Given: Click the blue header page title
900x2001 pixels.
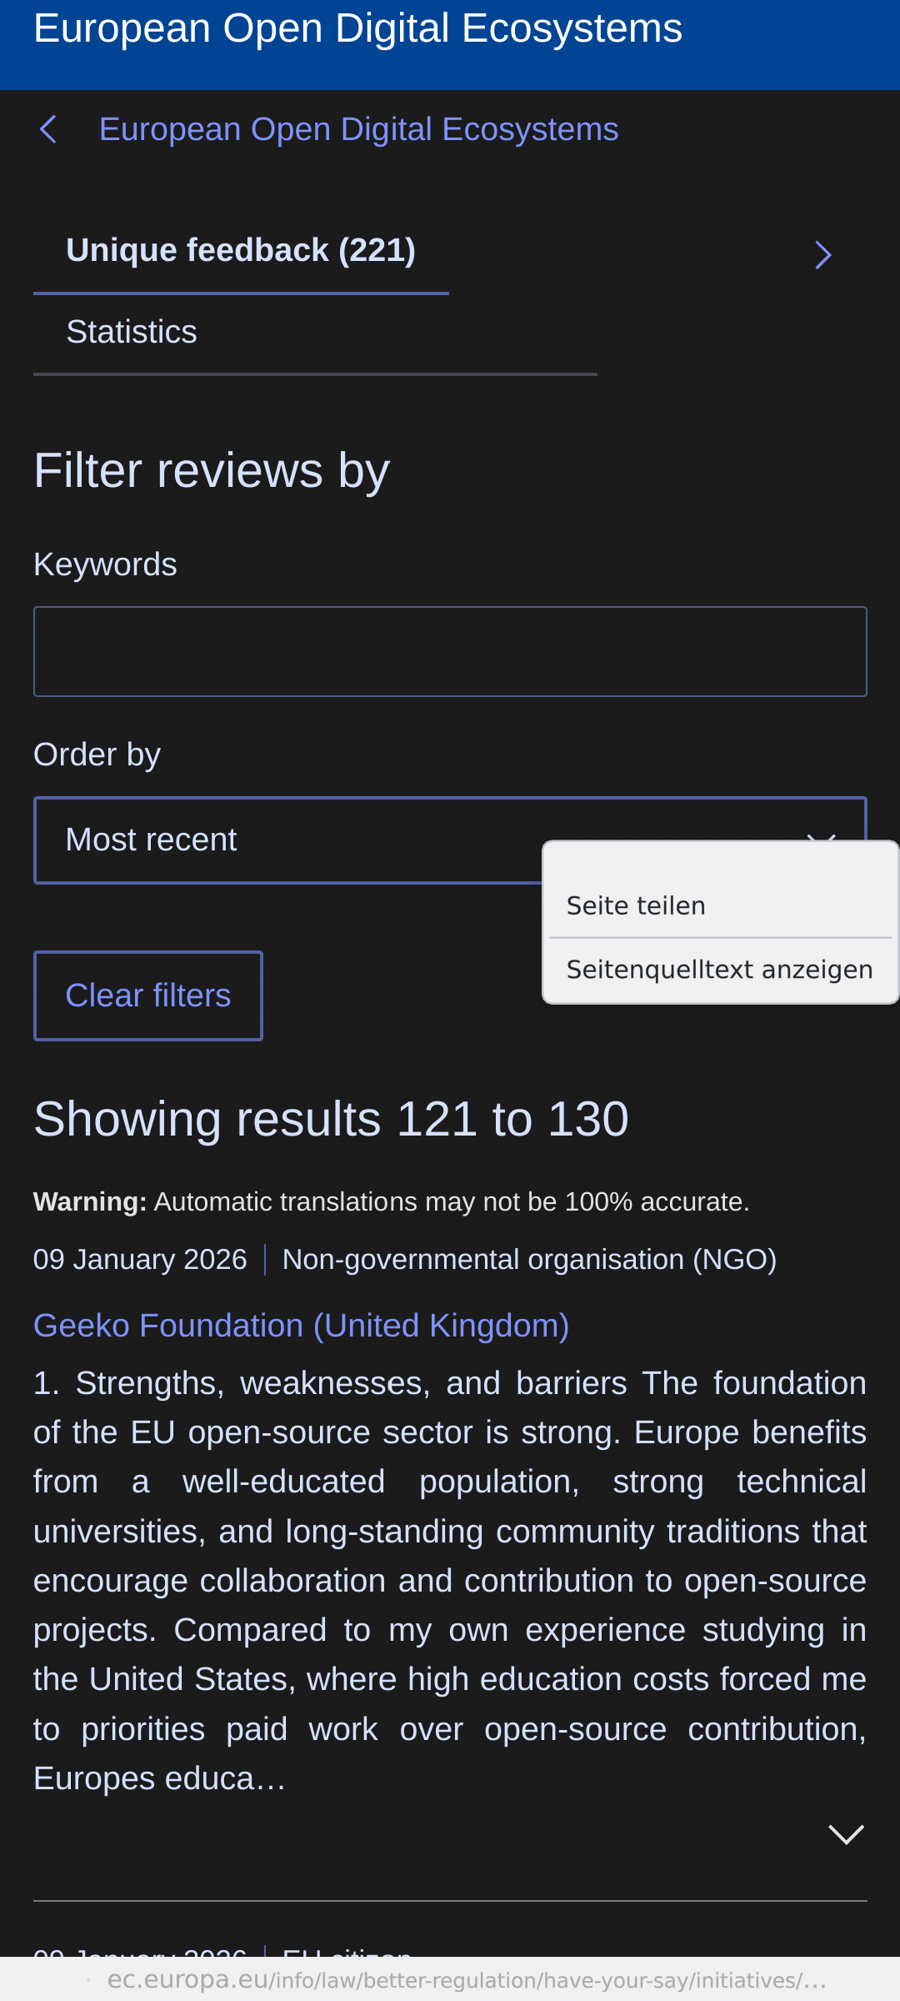Looking at the screenshot, I should tap(357, 28).
